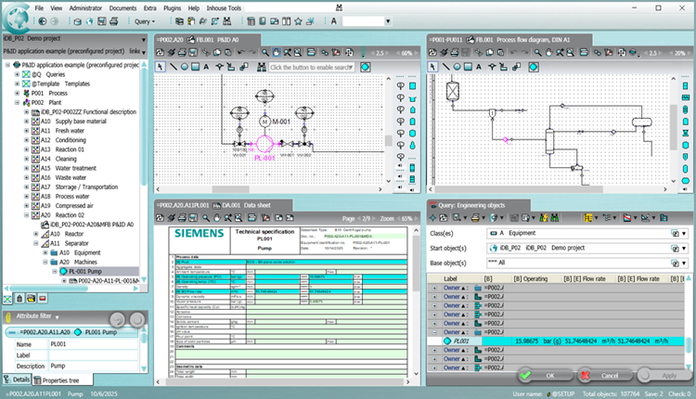The width and height of the screenshot is (696, 399).
Task: Click the Data sheet vertical scrollbar thumb
Action: pyautogui.click(x=416, y=264)
